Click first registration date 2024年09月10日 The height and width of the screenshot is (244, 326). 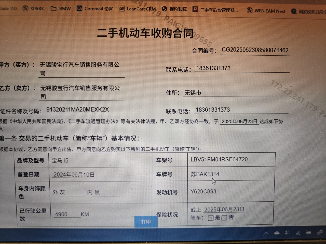point(74,175)
